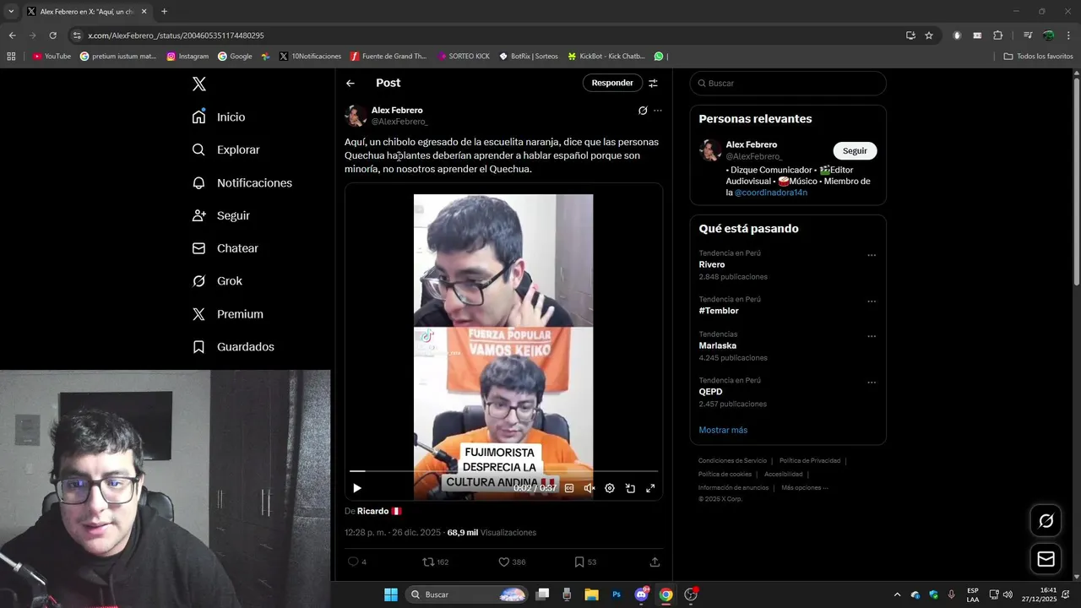The width and height of the screenshot is (1081, 608).
Task: Open Premium in the X sidebar
Action: (227, 314)
